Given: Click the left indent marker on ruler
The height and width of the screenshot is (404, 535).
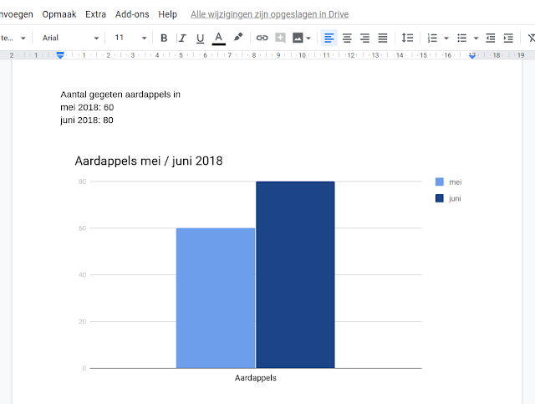Looking at the screenshot, I should click(60, 55).
